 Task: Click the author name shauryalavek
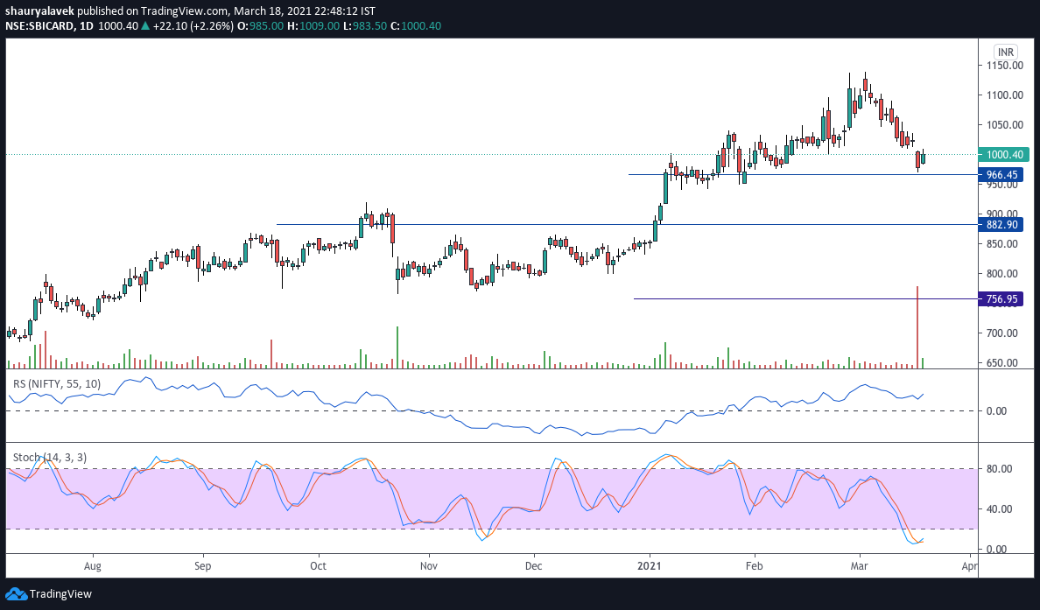(38, 11)
